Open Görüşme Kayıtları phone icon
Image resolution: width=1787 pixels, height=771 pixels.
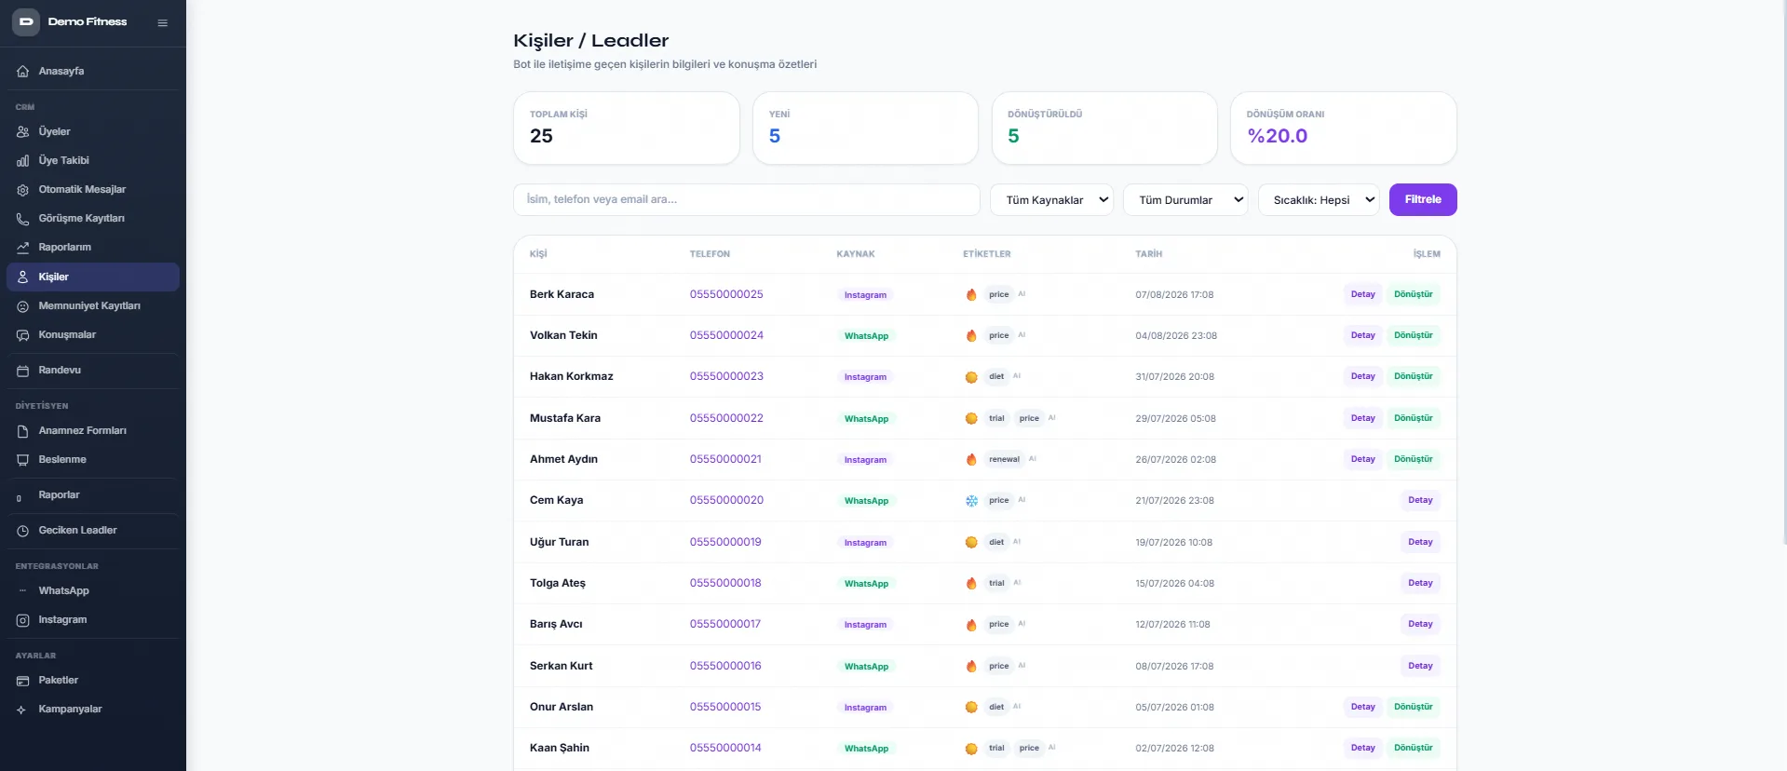(x=22, y=219)
